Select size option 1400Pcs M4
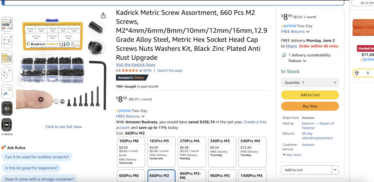 click(x=252, y=176)
